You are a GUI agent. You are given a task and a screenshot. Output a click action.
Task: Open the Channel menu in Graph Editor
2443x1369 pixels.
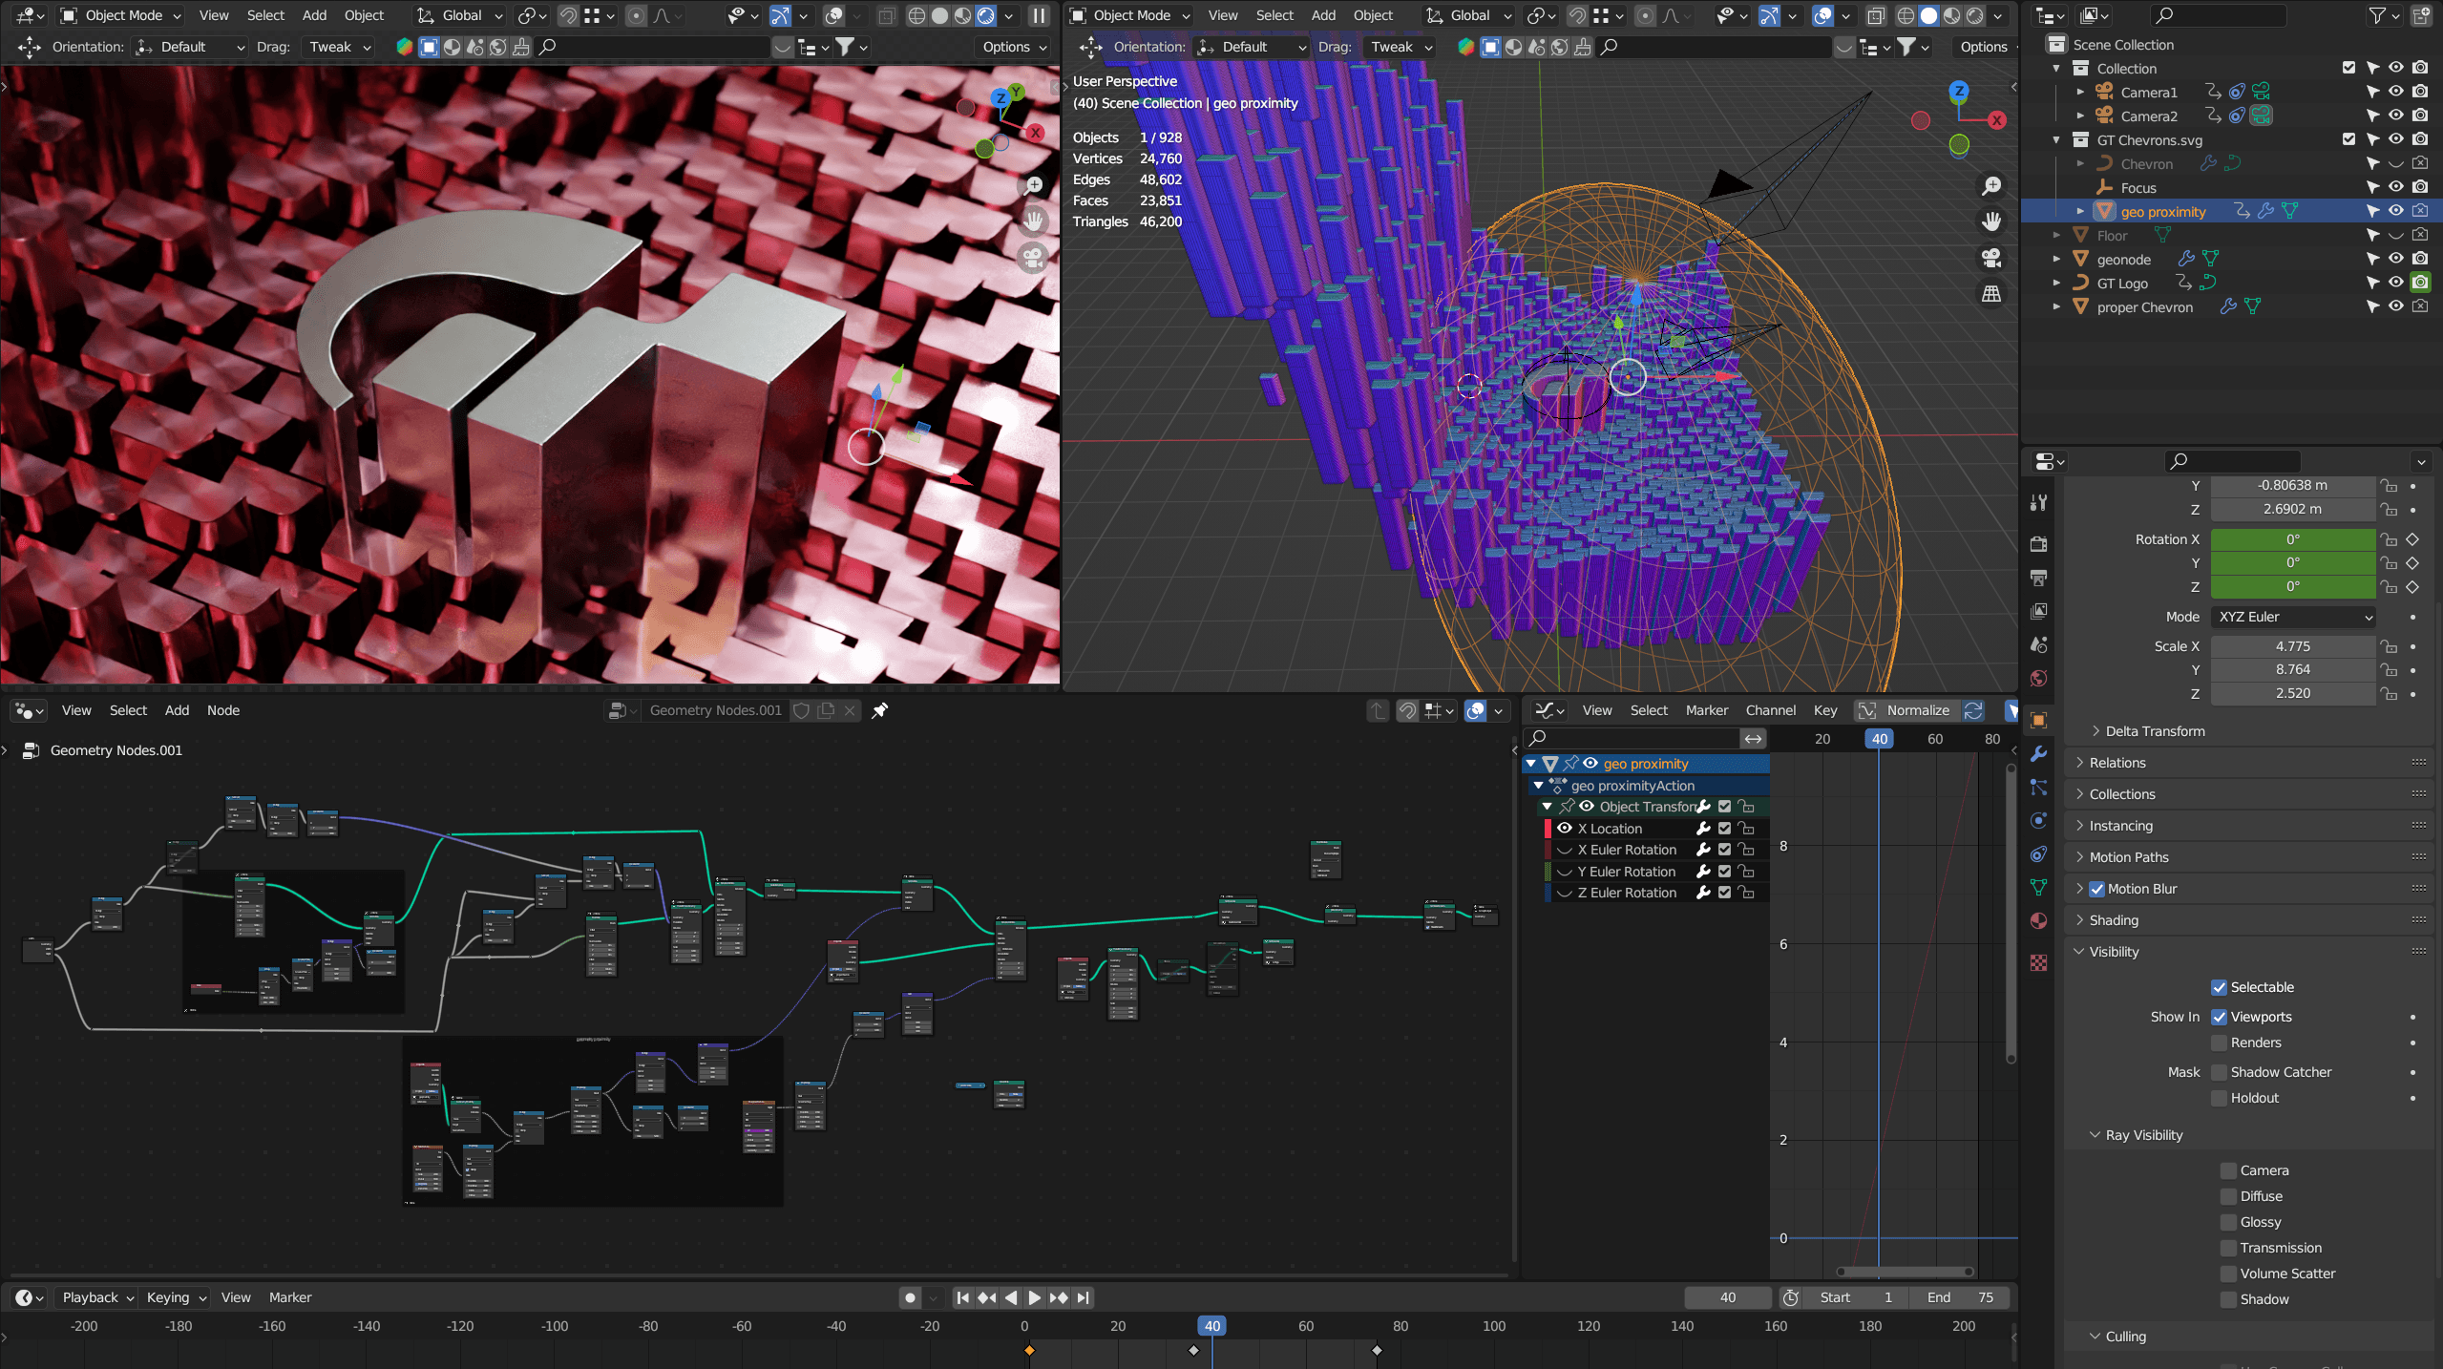(x=1770, y=710)
